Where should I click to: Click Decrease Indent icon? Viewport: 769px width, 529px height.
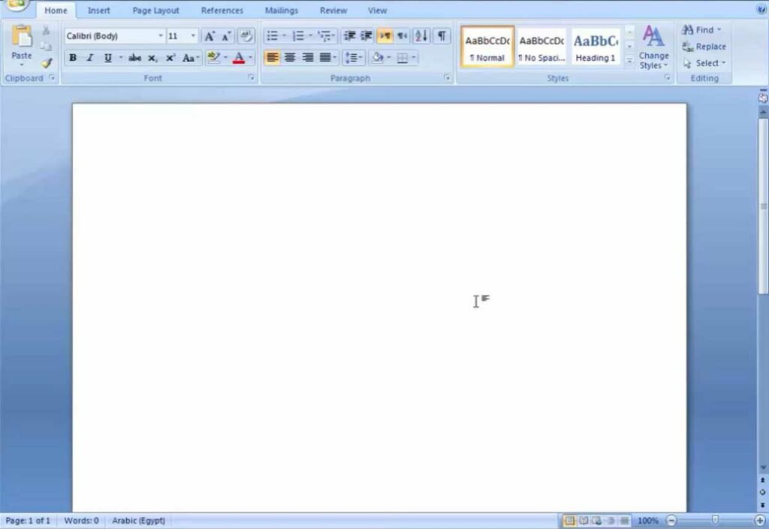coord(349,36)
